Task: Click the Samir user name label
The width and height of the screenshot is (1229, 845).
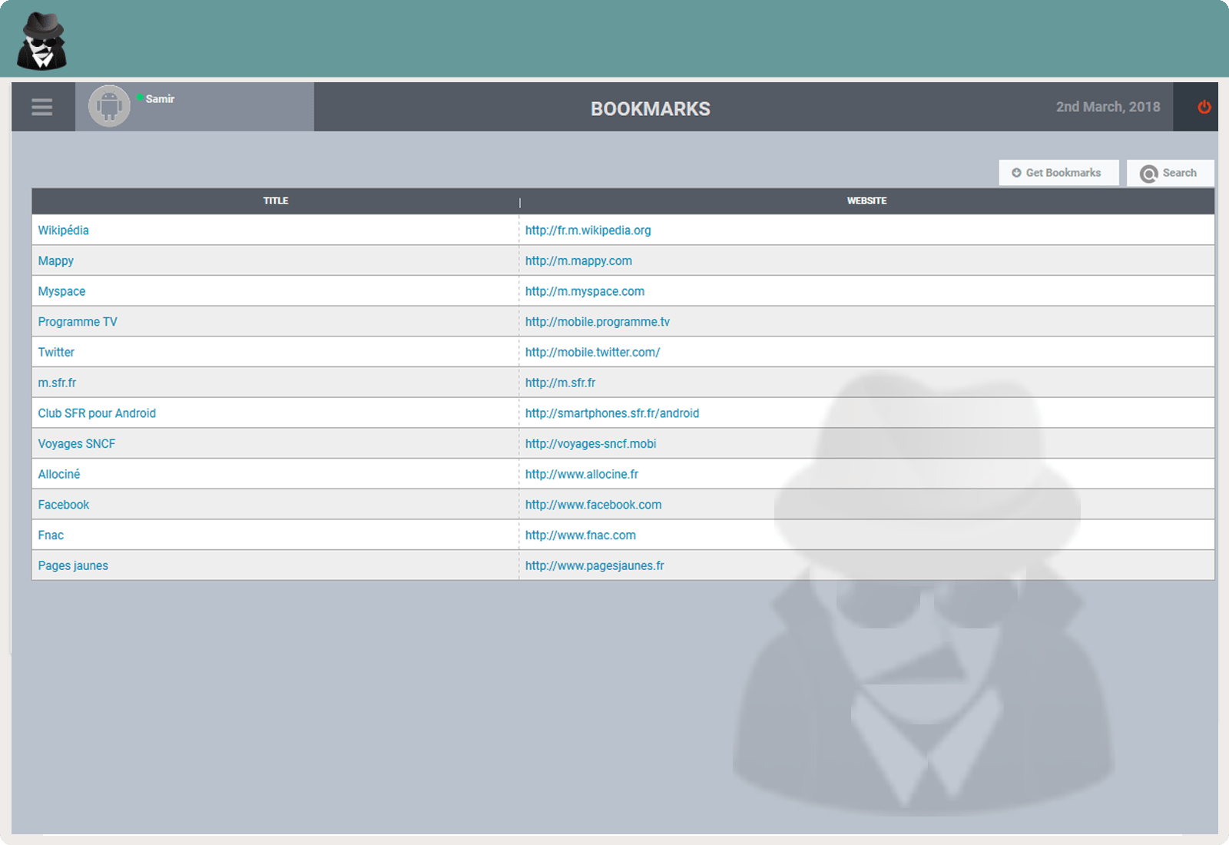Action: point(160,99)
